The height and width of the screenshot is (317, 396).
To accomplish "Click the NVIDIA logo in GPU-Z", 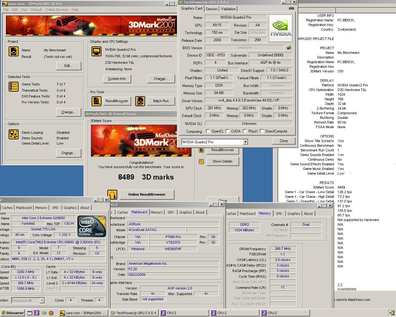I will (281, 28).
